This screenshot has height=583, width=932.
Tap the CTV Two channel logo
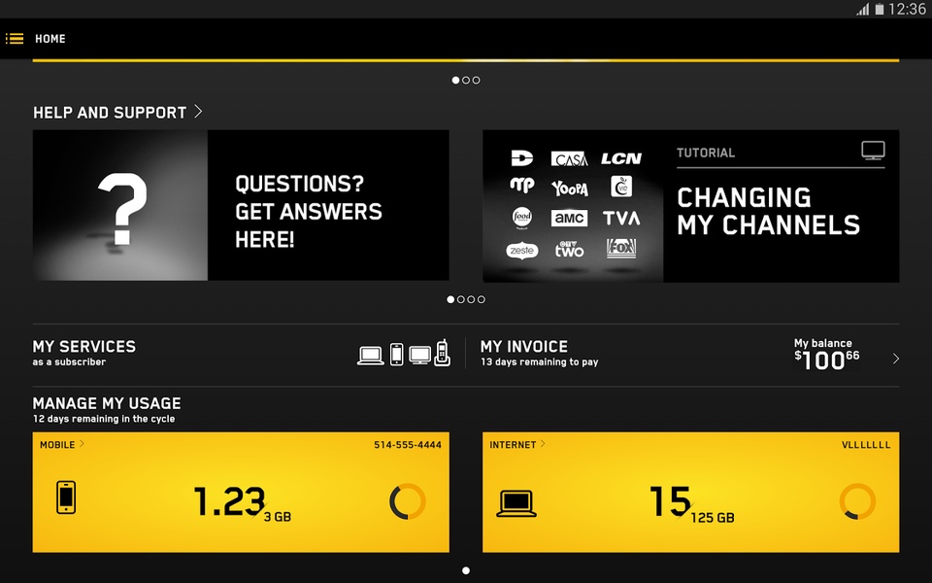(570, 250)
